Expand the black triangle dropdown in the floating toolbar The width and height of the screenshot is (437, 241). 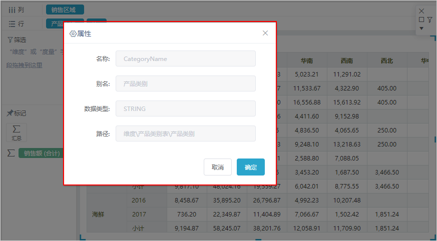(x=421, y=28)
